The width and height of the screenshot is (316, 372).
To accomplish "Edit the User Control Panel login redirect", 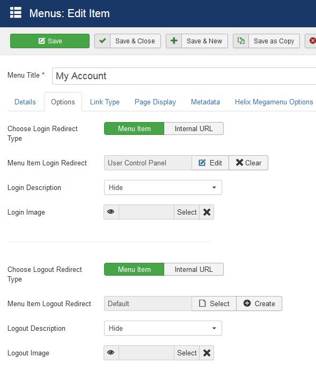I will [210, 163].
